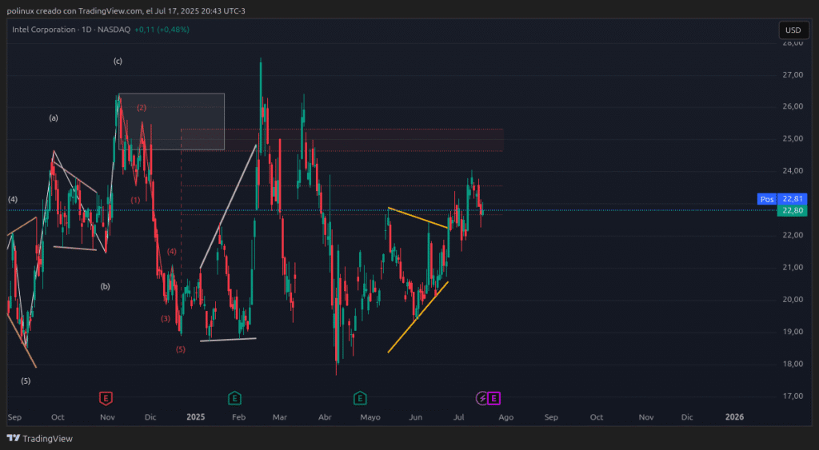Click the NASDAQ exchange label in the header

[114, 30]
